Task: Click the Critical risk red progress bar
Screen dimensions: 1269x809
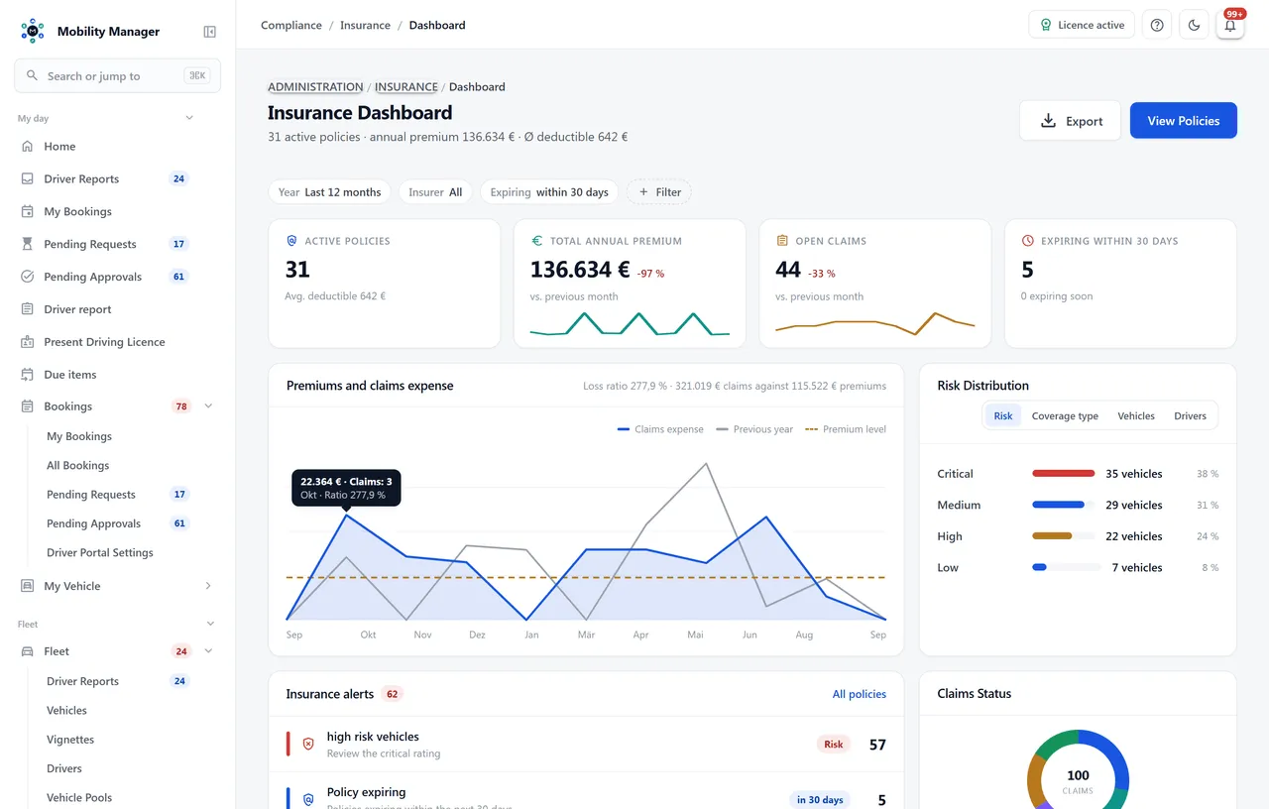Action: (x=1064, y=474)
